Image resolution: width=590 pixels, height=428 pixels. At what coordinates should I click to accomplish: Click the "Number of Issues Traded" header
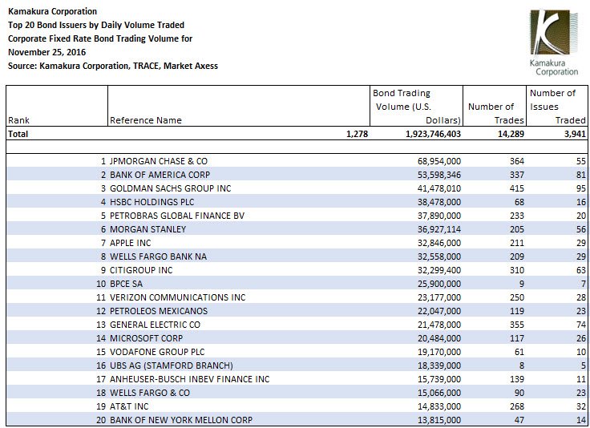pos(557,107)
